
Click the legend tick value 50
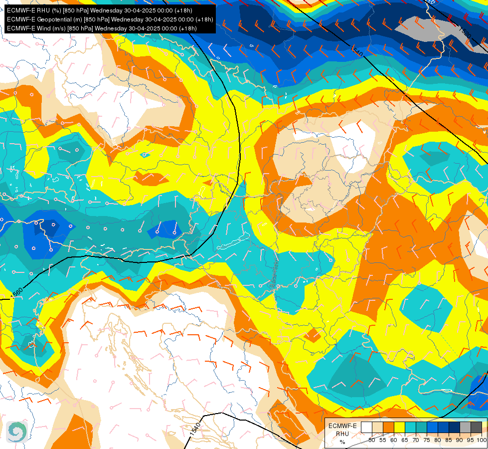[x=371, y=440]
